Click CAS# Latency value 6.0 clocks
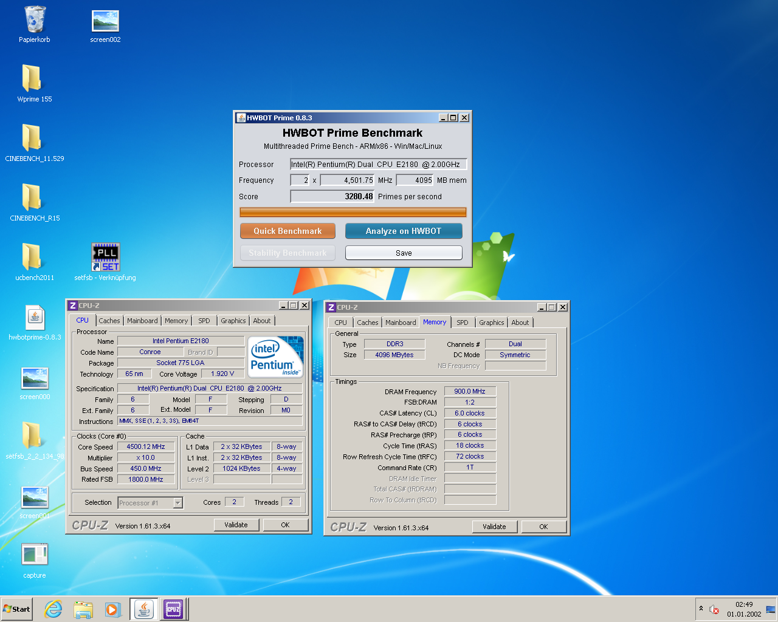The height and width of the screenshot is (622, 778). tap(470, 413)
